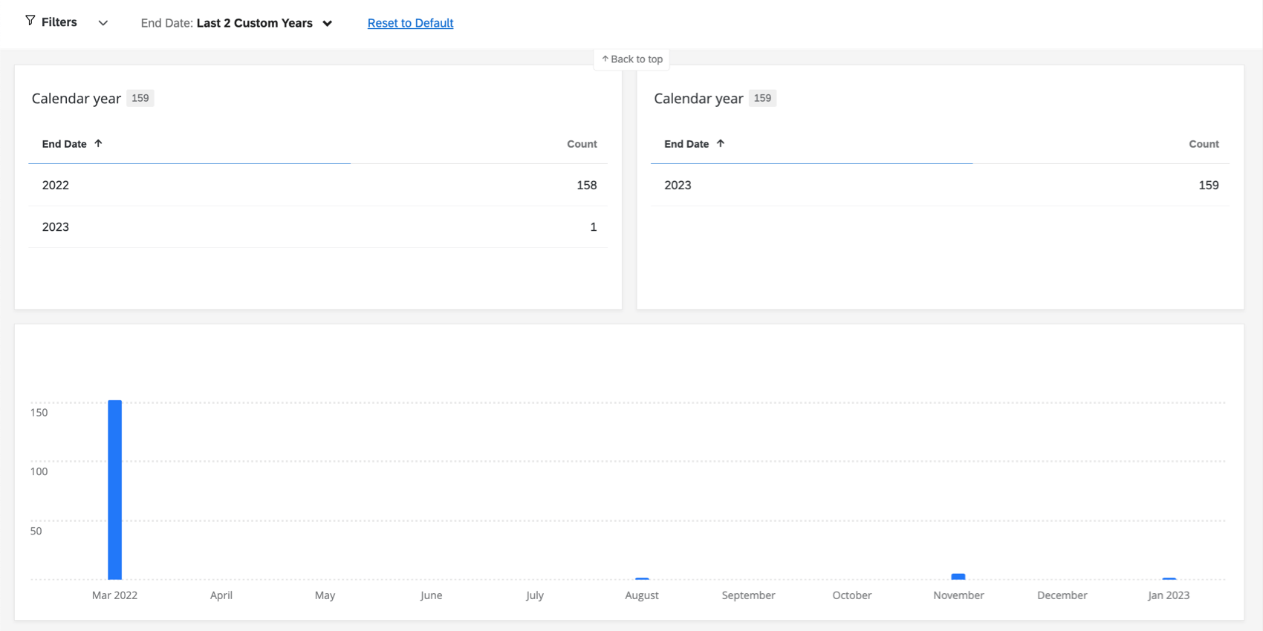Select the 2023 row in right table
Image resolution: width=1263 pixels, height=631 pixels.
(940, 185)
